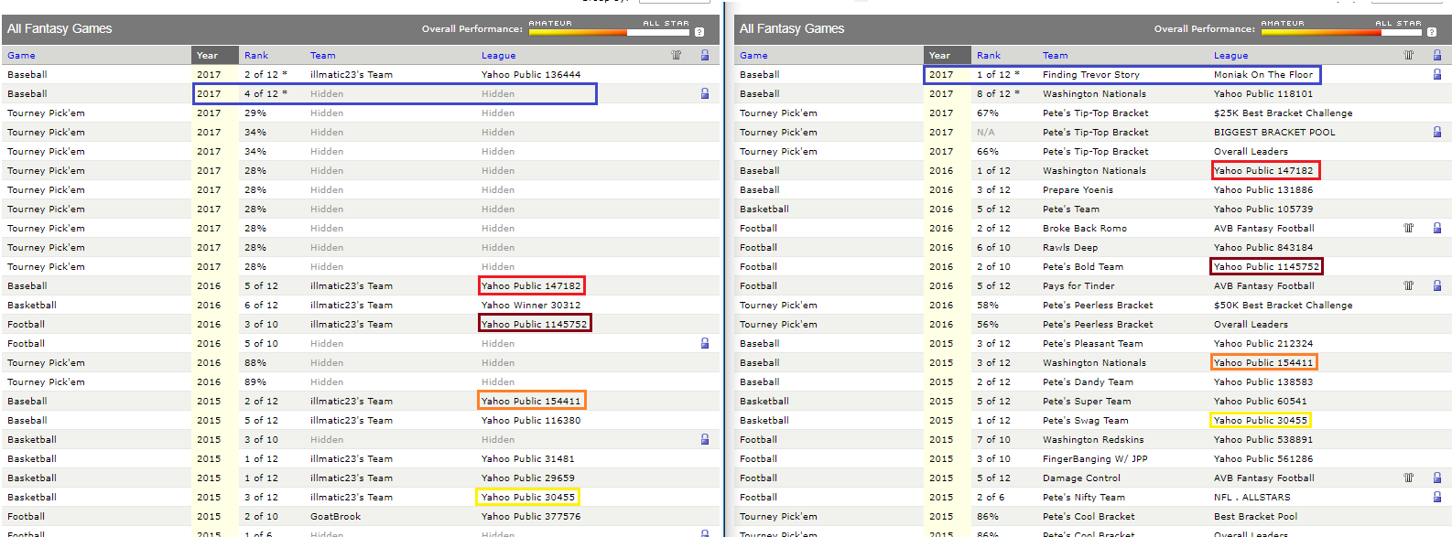Click lock icon on left 2017 Baseball 4 of 12 row

click(x=705, y=93)
